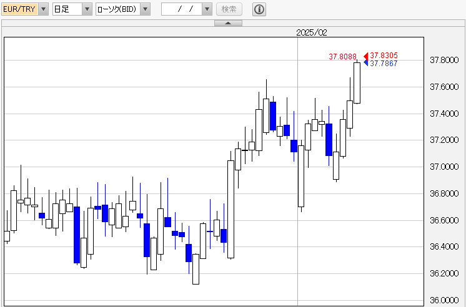Expand the ローソク(BID) chart type dropdown arrow

click(145, 9)
